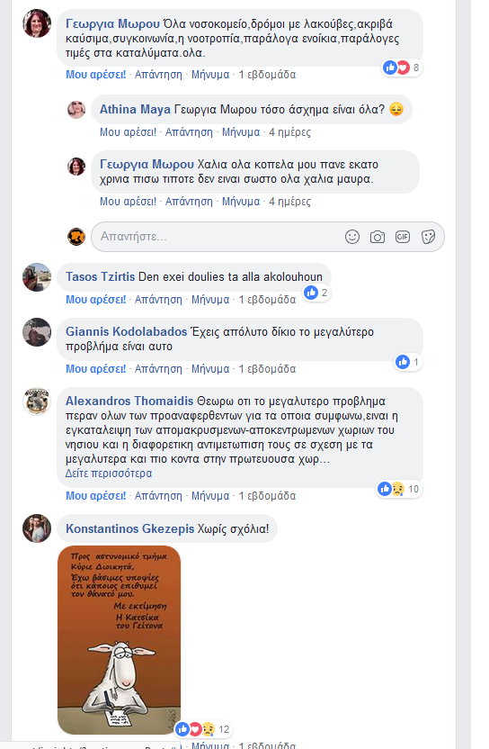Viewport: 489px width, 749px height.
Task: Attach a photo via camera icon
Action: point(378,237)
